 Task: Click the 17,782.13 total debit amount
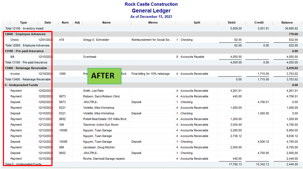(235, 164)
